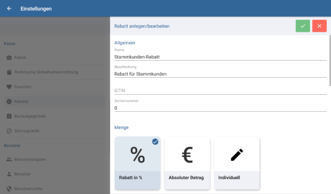Toggle the blue checkmark on Rabatt in %

coord(155,142)
